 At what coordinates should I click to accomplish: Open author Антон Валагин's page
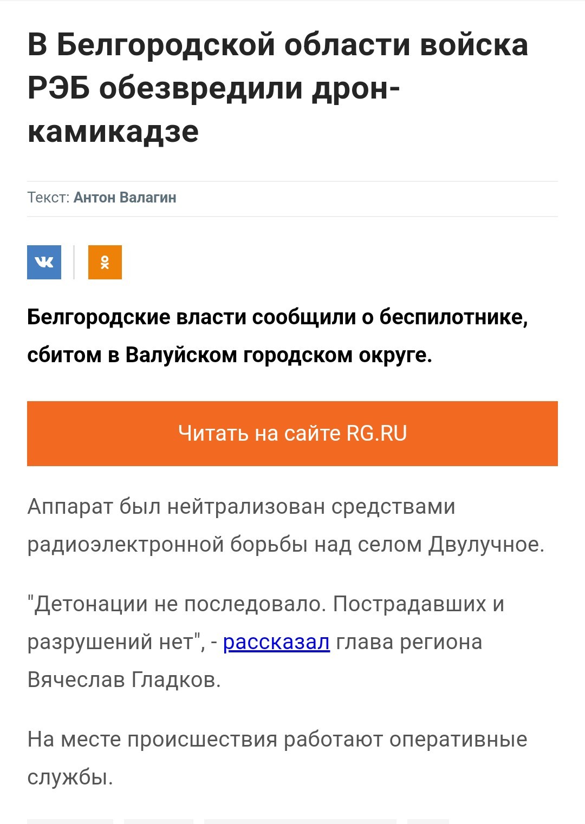(125, 198)
